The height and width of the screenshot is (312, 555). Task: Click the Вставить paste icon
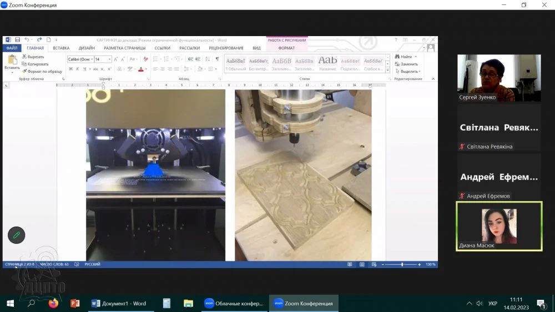[12, 61]
